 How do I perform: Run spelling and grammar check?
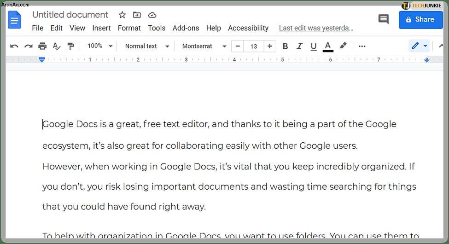click(56, 46)
